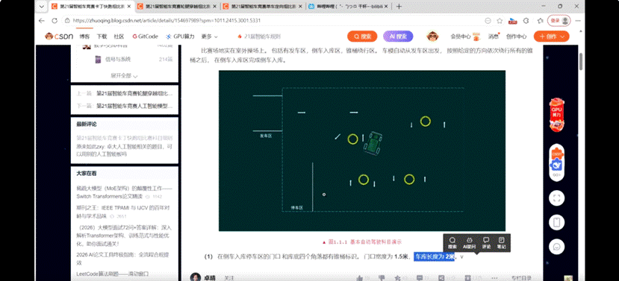Image resolution: width=619 pixels, height=281 pixels.
Task: Open the 信号与系统 column in the sidebar
Action: click(x=118, y=60)
